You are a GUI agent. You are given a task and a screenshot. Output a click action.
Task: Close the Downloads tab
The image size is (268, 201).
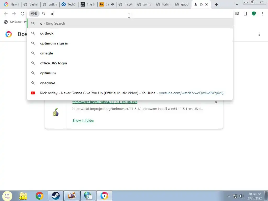tap(206, 4)
